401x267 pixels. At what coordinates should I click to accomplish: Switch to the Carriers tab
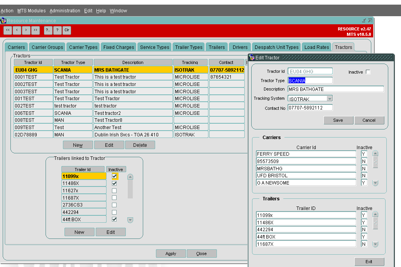coord(16,47)
